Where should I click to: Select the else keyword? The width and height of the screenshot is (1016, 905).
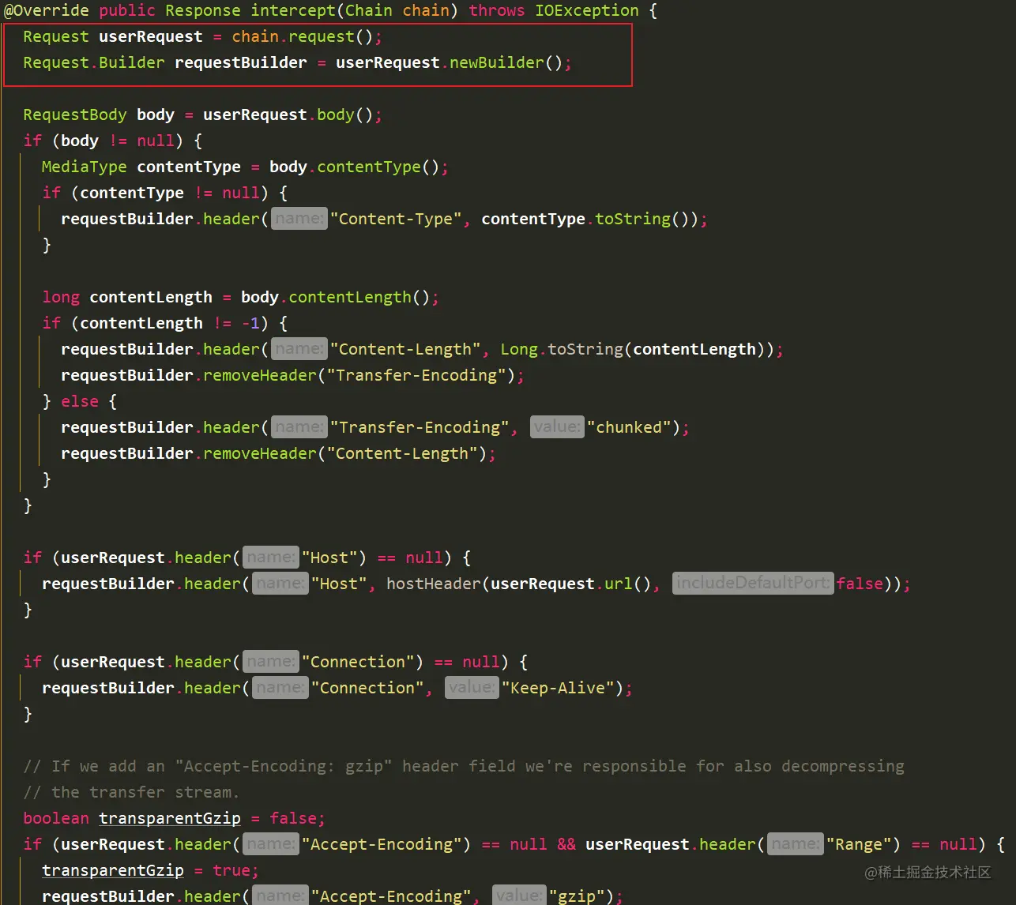[80, 401]
